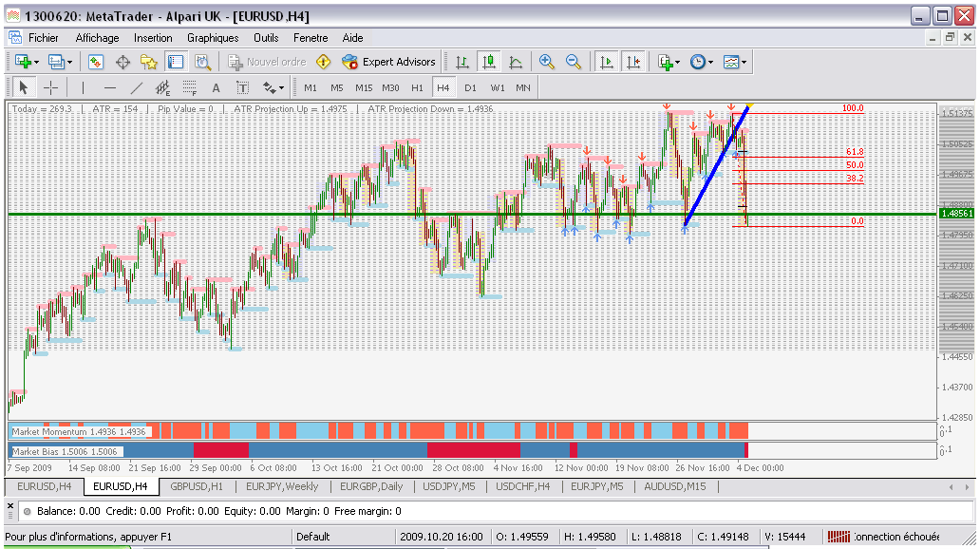Screen dimensions: 980x549
Task: Open the templates dropdown
Action: [x=744, y=63]
